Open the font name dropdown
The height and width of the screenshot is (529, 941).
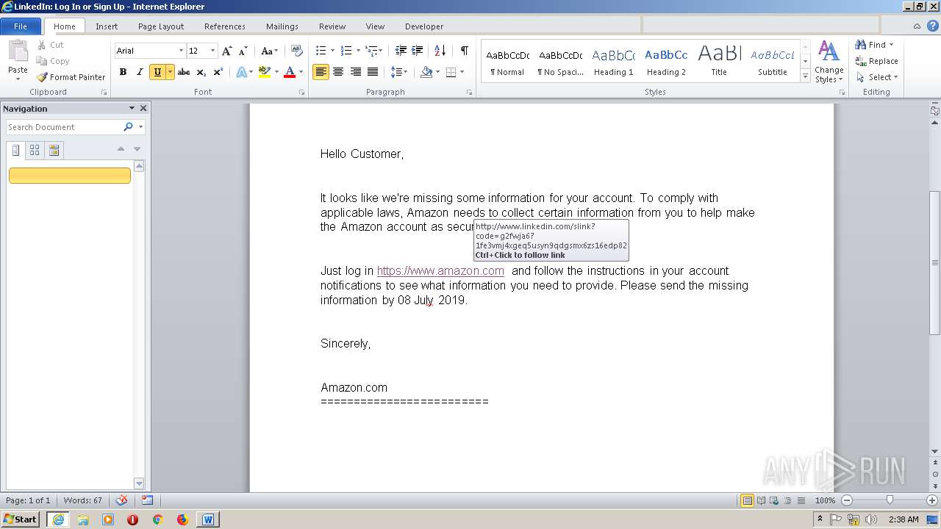[x=181, y=51]
